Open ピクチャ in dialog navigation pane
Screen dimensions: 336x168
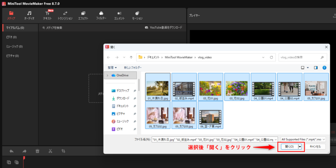click(x=121, y=113)
